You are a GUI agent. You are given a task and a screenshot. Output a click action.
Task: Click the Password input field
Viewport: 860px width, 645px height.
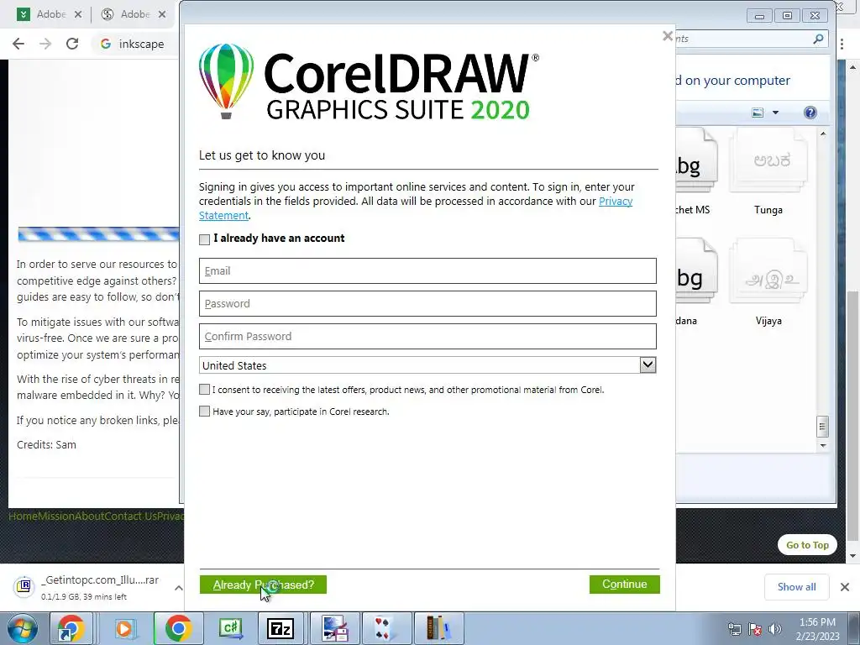[427, 304]
